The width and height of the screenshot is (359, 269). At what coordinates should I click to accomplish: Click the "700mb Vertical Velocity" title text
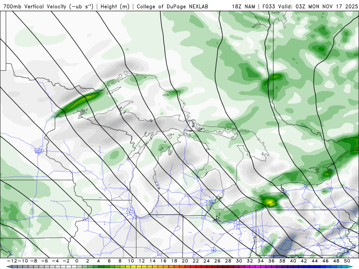coord(35,6)
